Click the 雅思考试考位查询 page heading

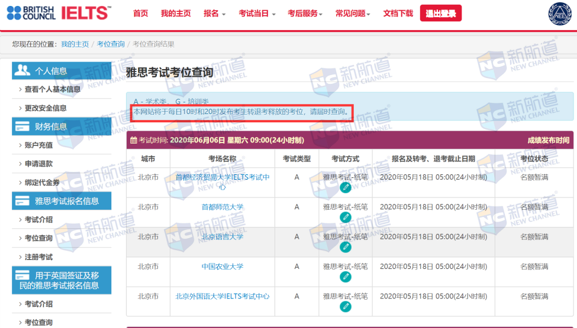tap(170, 72)
